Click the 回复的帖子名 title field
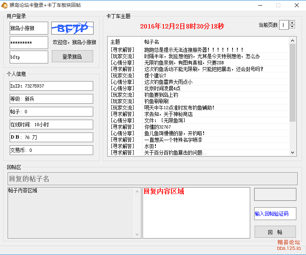Image resolution: width=306 pixels, height=255 pixels. (153, 179)
